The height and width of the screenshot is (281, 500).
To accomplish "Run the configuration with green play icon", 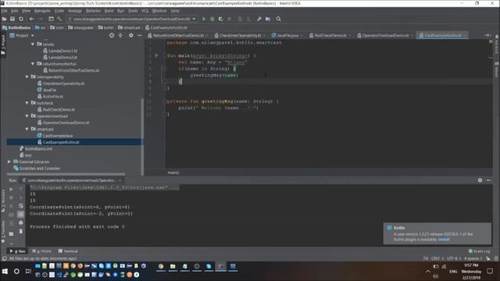I will 204,19.
